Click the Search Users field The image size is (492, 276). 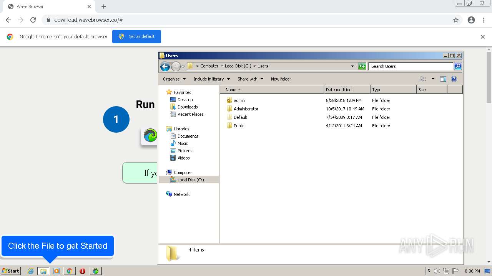(411, 66)
